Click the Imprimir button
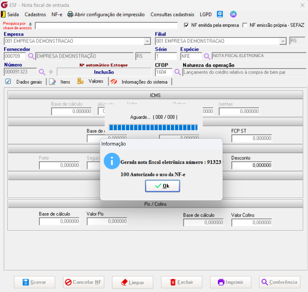Screen dimensions: 308x292 click(231, 282)
